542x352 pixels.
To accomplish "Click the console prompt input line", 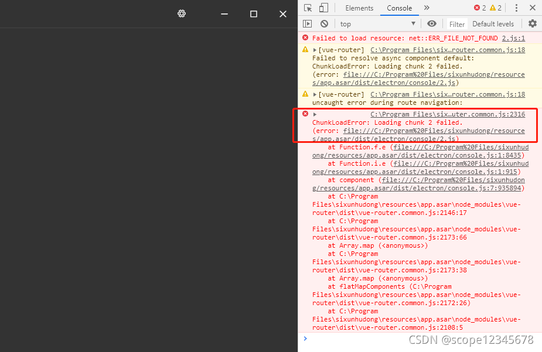I will (420, 339).
